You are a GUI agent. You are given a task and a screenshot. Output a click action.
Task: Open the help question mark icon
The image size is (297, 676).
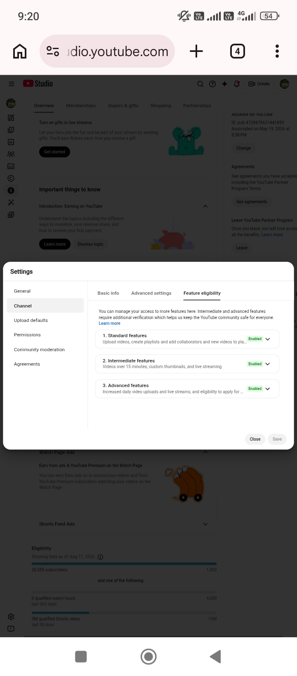[x=212, y=84]
